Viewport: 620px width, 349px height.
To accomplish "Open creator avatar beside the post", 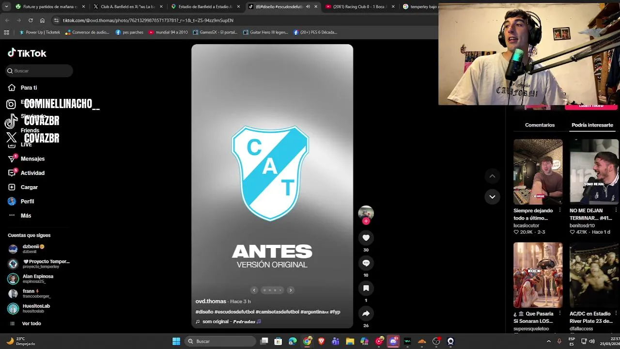I will click(366, 213).
